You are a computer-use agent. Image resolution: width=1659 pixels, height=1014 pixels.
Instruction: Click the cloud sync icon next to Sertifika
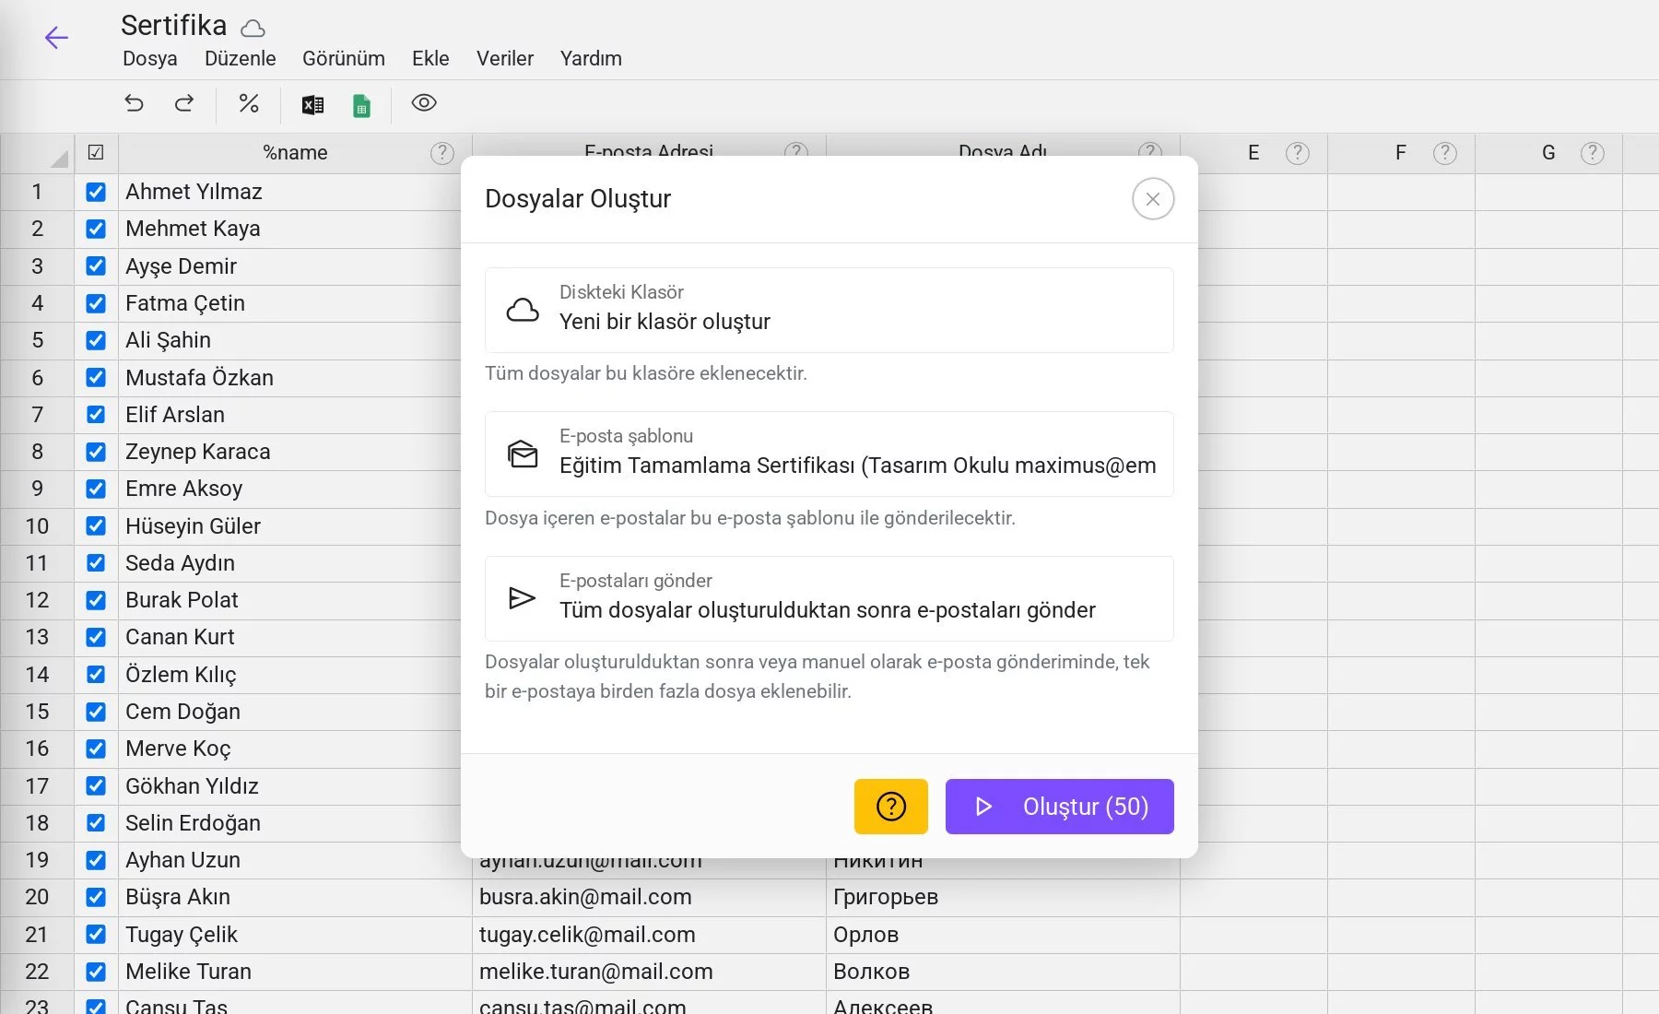tap(253, 29)
